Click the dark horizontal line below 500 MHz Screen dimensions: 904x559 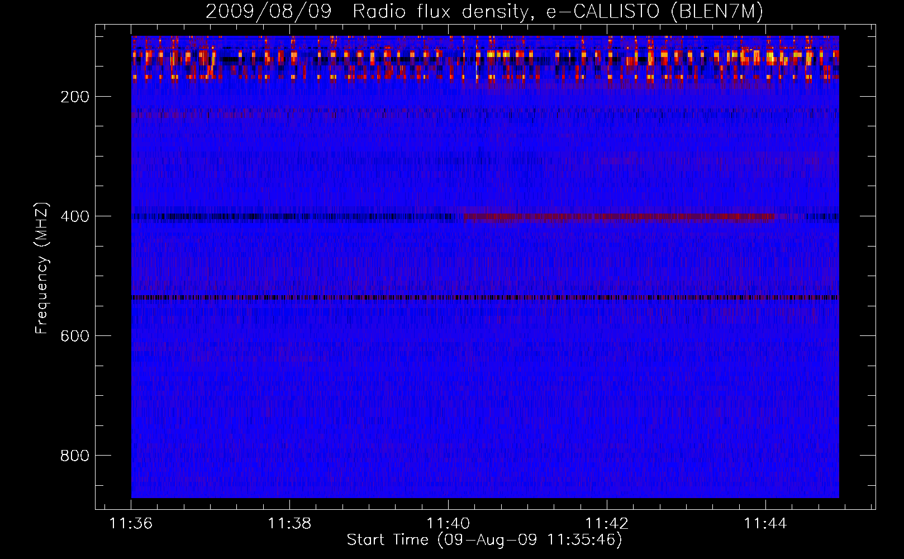click(x=485, y=297)
